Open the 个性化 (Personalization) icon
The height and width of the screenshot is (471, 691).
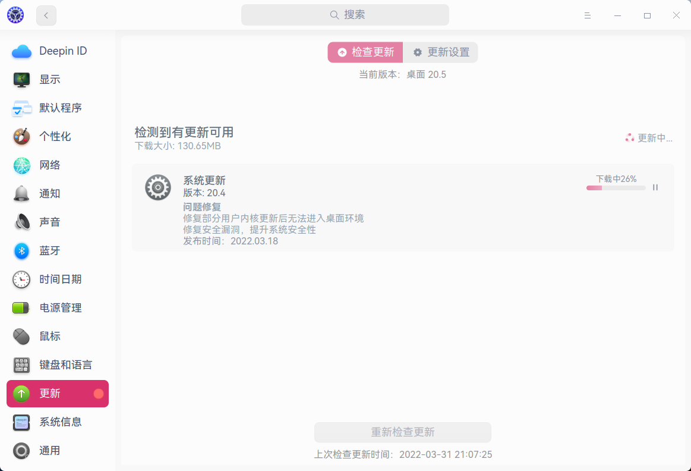21,136
